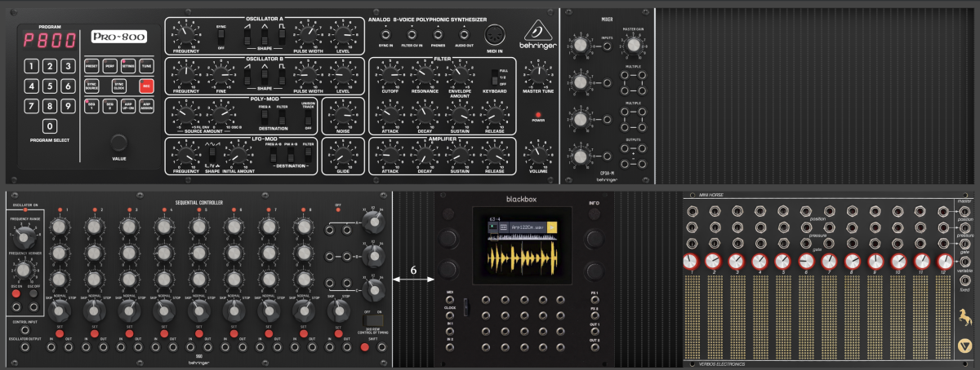
Task: Click the top INPUTS jack on CP3A-M mixer
Action: tap(608, 45)
